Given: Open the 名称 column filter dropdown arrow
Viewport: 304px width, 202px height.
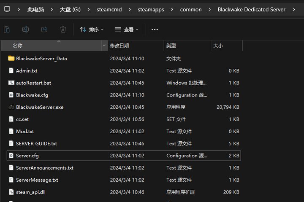Looking at the screenshot, I should point(104,46).
